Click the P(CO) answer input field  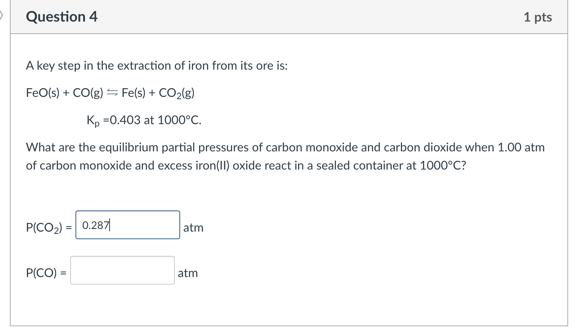pyautogui.click(x=122, y=270)
